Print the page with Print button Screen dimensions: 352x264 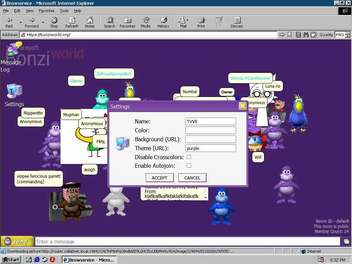[201, 22]
